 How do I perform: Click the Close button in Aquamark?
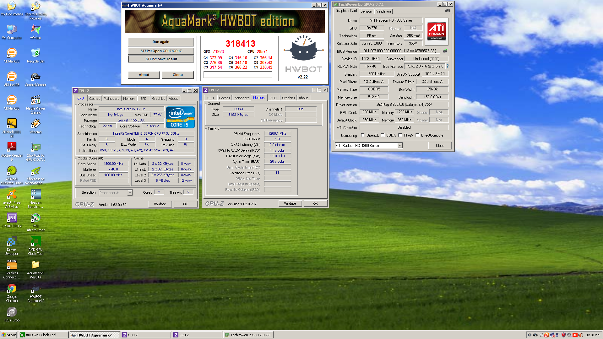click(x=177, y=75)
